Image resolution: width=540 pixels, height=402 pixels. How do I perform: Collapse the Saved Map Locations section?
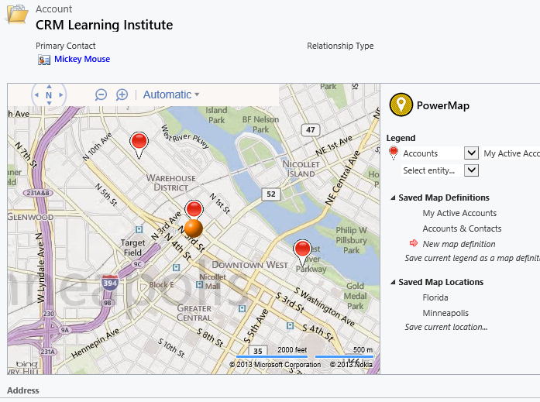click(x=393, y=283)
